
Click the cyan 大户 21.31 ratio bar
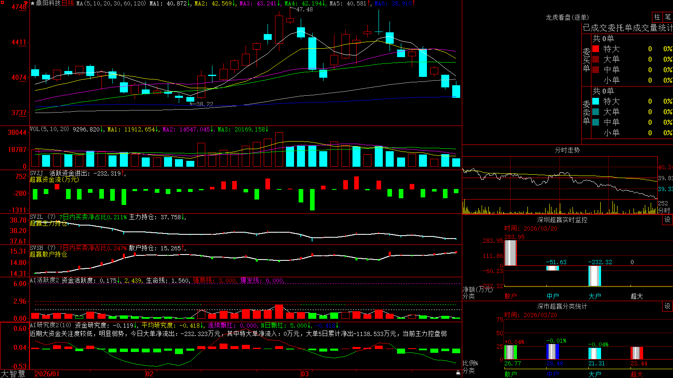point(595,354)
